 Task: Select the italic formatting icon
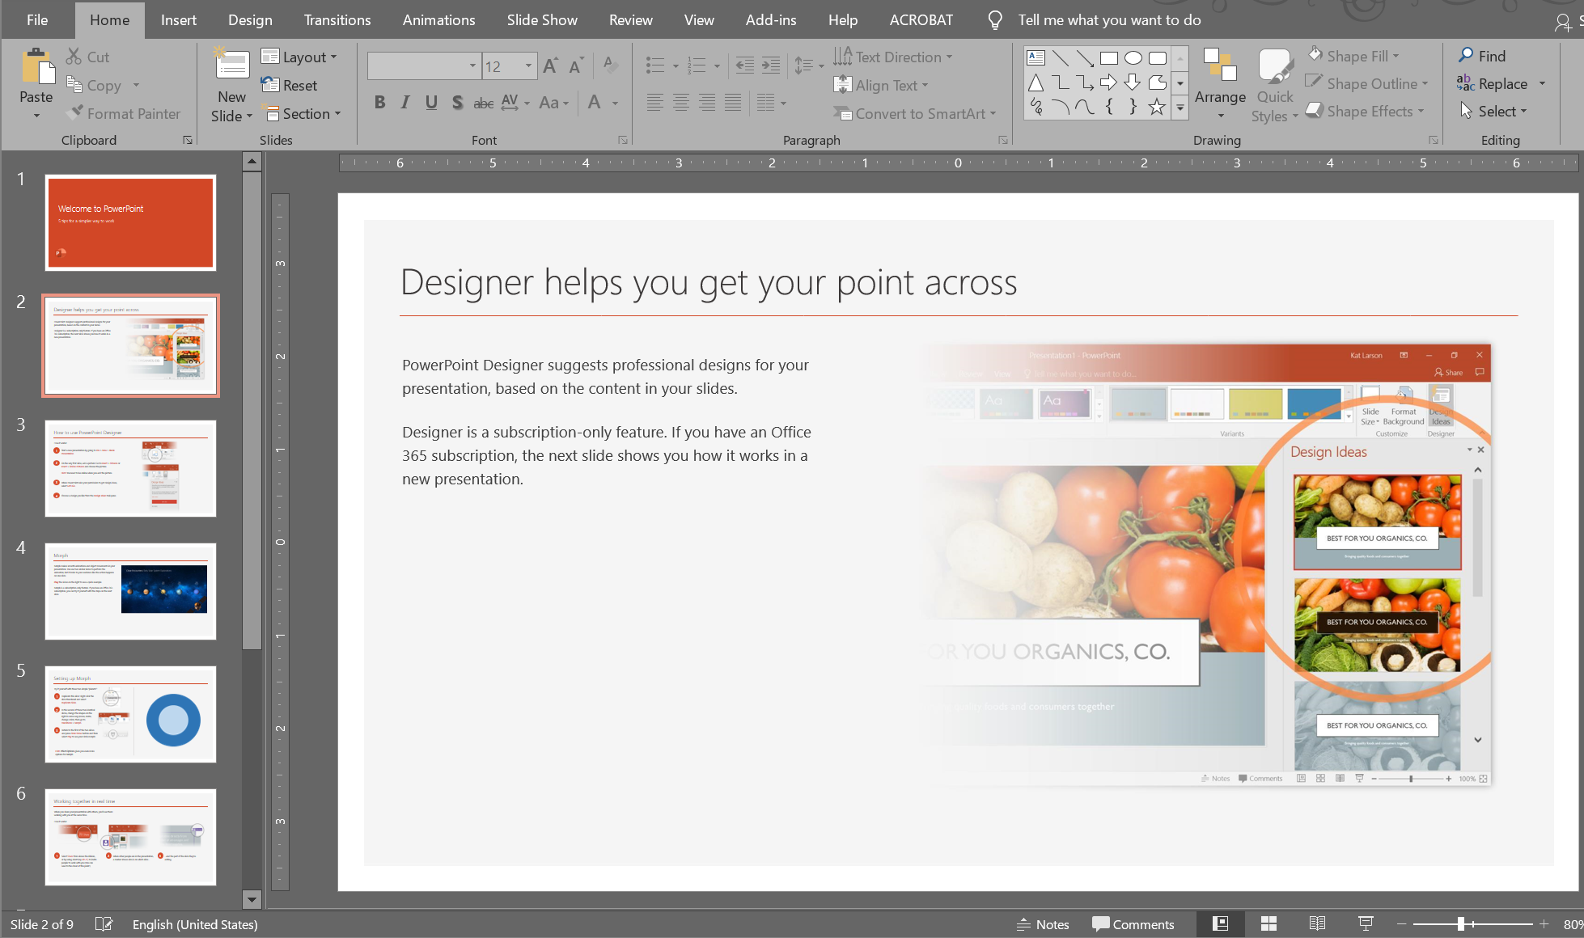click(x=404, y=102)
